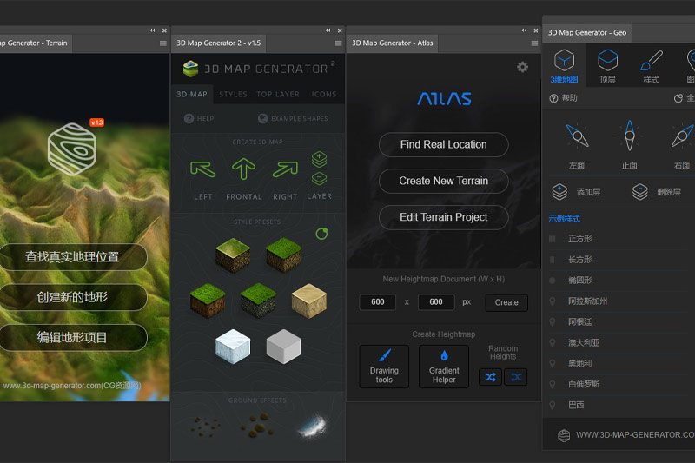
Task: Click the Frontal up-arrow map icon
Action: pos(244,169)
